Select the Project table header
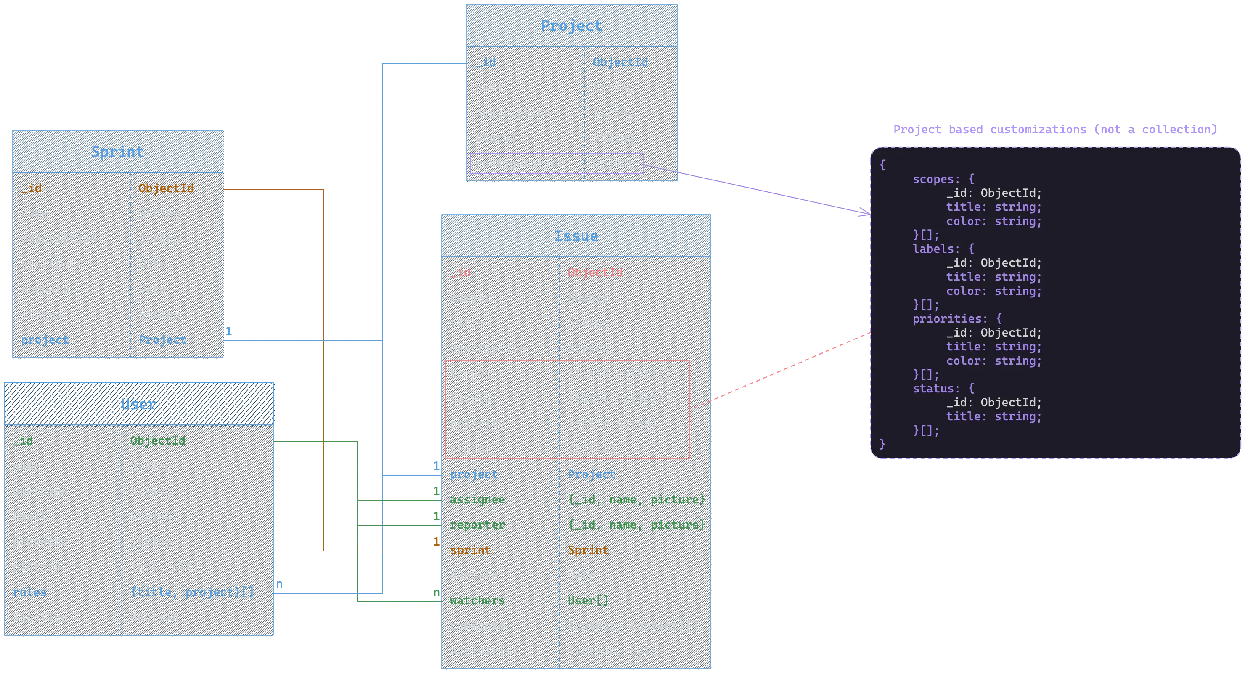This screenshot has width=1245, height=673. [572, 26]
